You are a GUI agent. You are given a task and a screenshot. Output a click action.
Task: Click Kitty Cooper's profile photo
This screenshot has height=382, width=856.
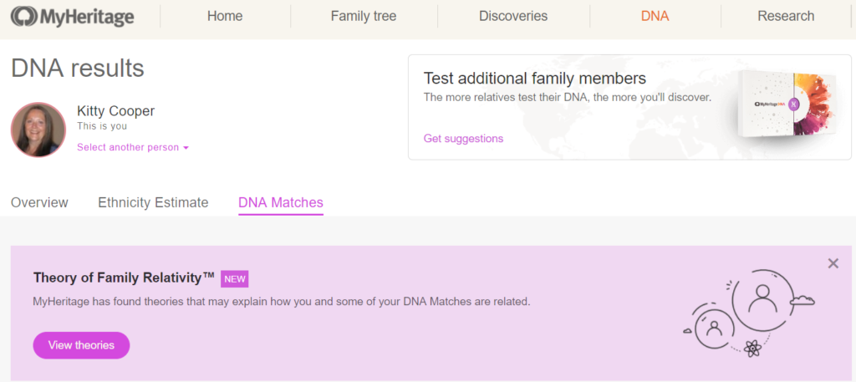(38, 130)
